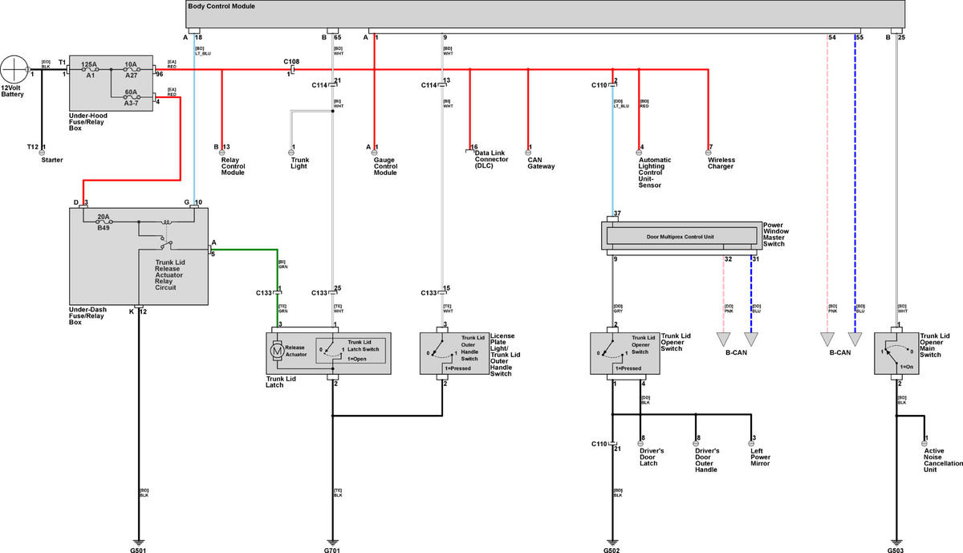Click the G701 ground symbol

point(331,541)
